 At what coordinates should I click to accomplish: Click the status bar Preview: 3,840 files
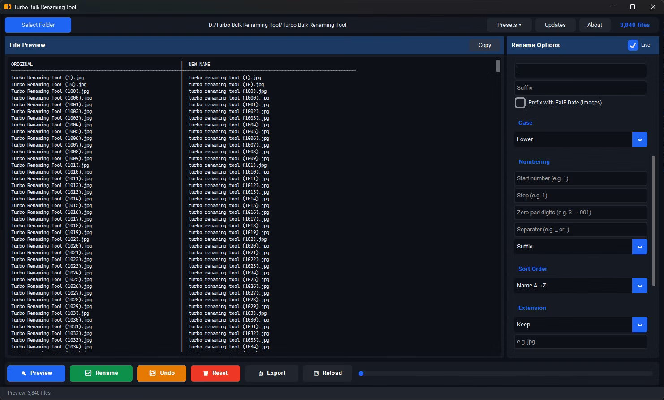[x=29, y=393]
